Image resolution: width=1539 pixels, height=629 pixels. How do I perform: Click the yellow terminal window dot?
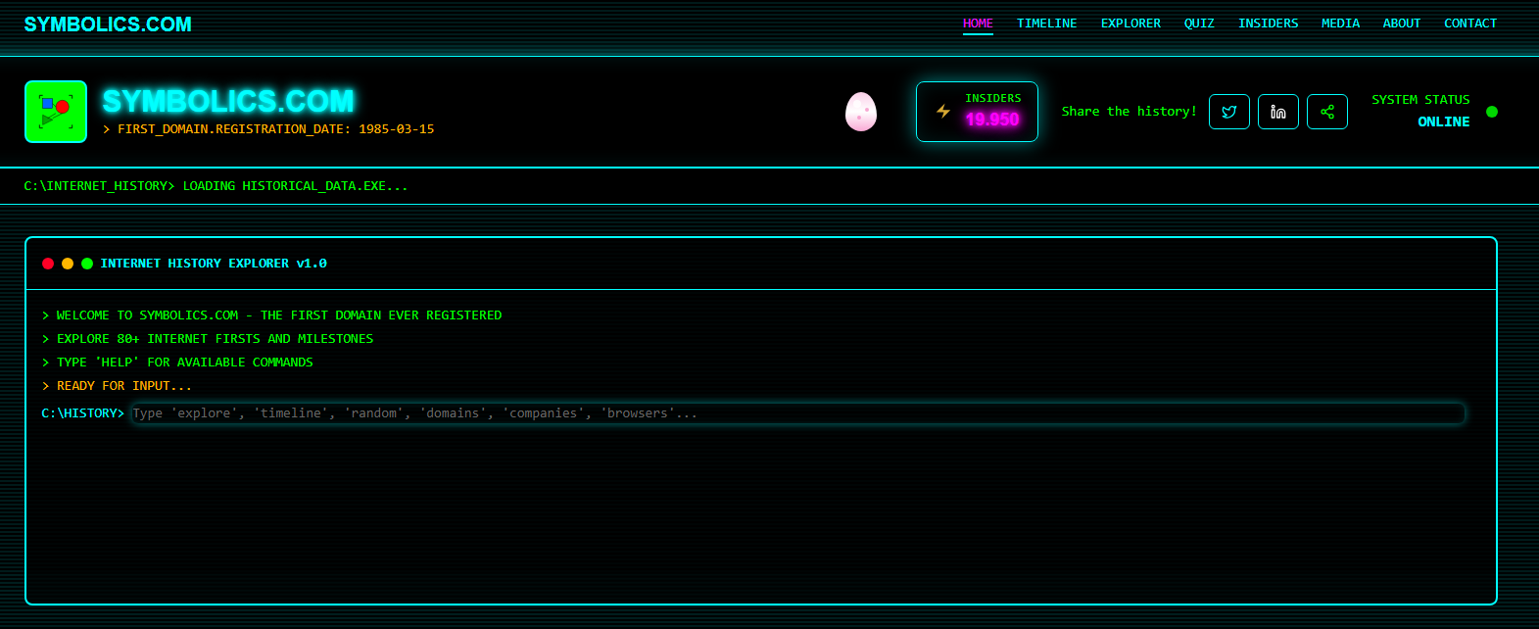pos(68,264)
